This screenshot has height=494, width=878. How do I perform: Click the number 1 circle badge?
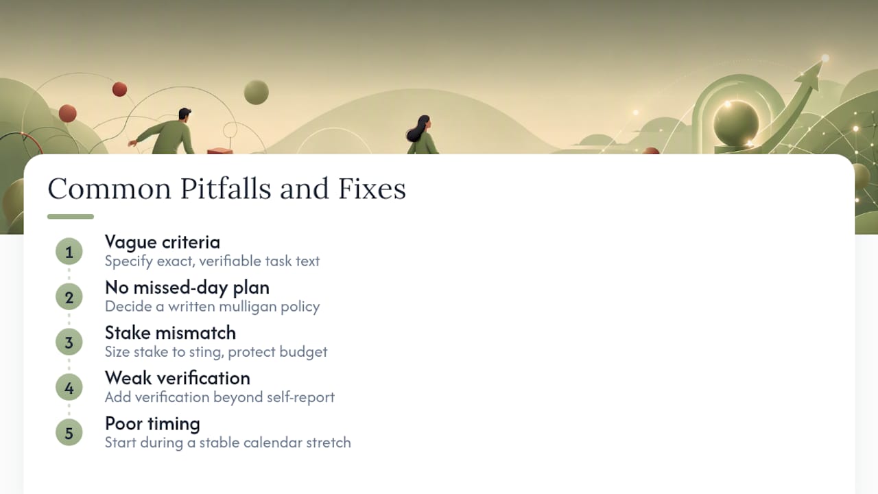tap(69, 252)
